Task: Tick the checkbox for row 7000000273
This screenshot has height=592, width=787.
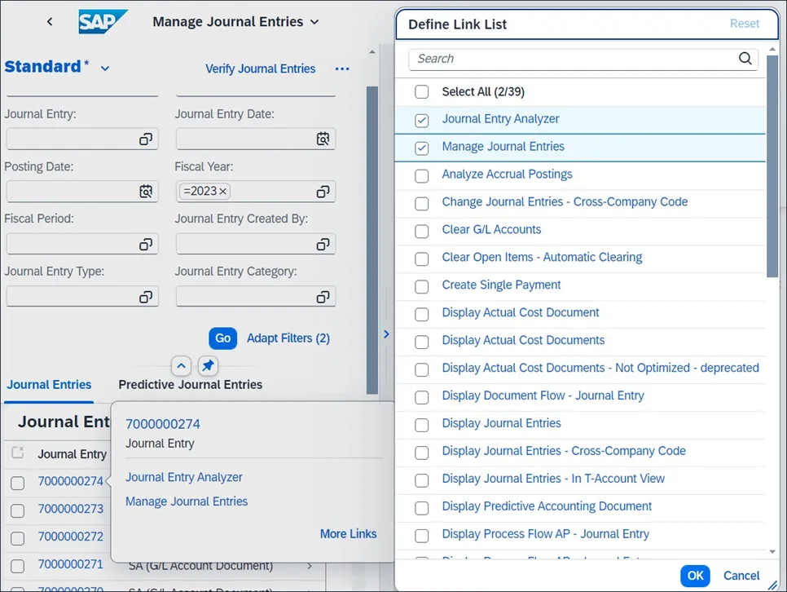Action: pyautogui.click(x=18, y=510)
